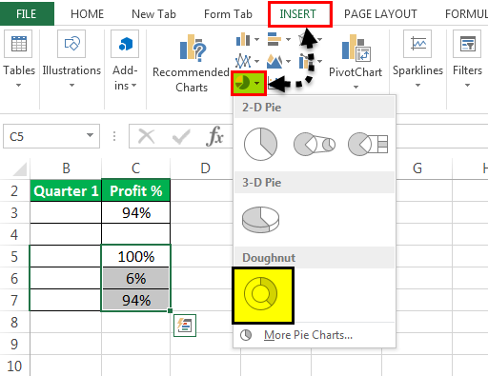Click the Quarter 1 header cell

[66, 190]
